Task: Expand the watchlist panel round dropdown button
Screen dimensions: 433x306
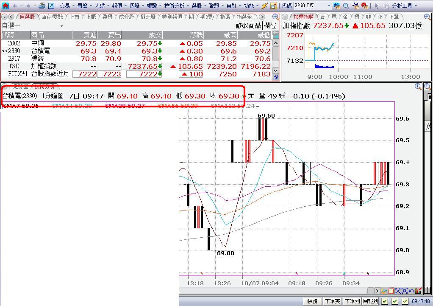Action: pyautogui.click(x=4, y=17)
